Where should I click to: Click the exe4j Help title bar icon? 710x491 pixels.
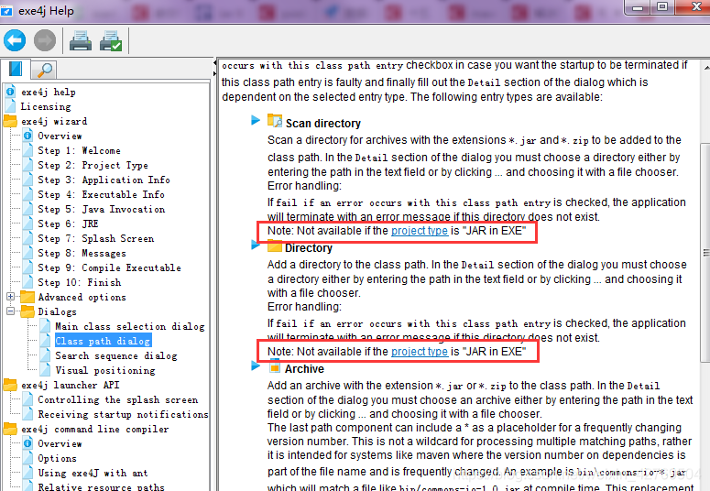click(x=6, y=10)
